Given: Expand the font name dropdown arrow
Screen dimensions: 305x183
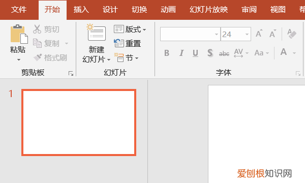Looking at the screenshot, I should pos(217,34).
